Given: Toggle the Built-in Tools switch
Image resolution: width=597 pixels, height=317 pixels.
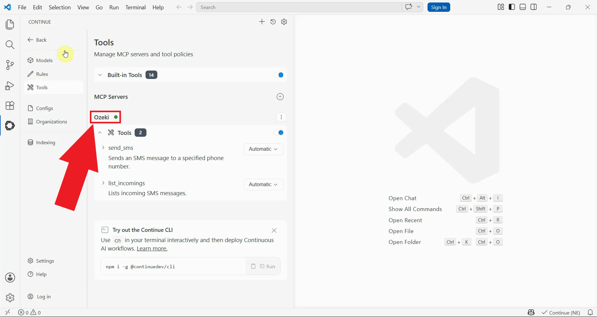Looking at the screenshot, I should (279, 75).
